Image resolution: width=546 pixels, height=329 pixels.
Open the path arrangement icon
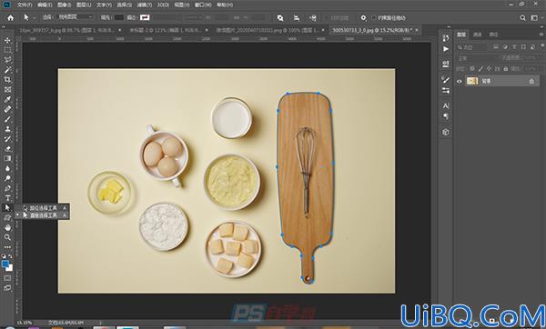[313, 18]
